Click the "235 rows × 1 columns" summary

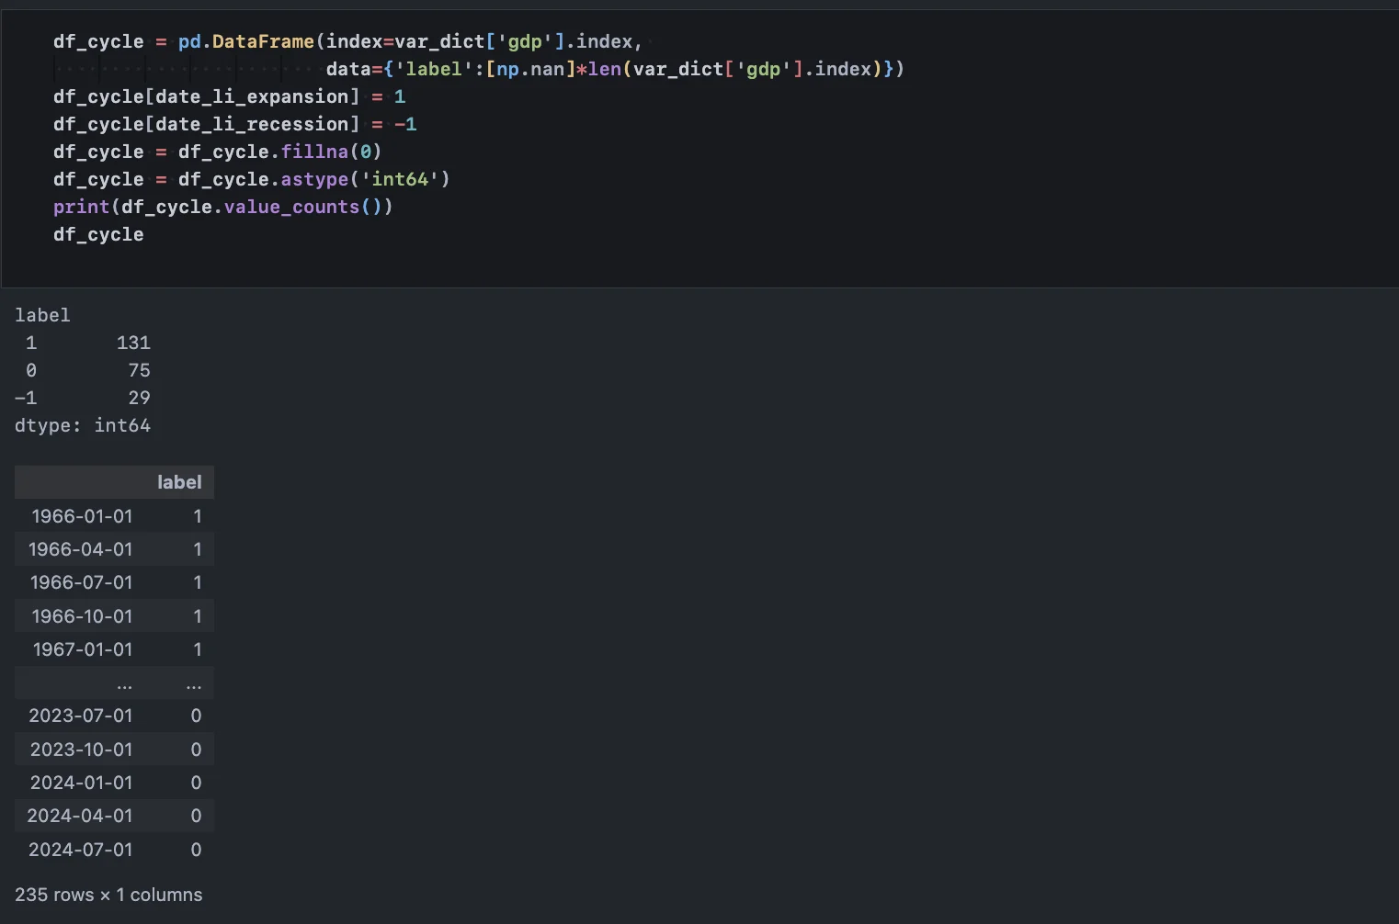108,895
